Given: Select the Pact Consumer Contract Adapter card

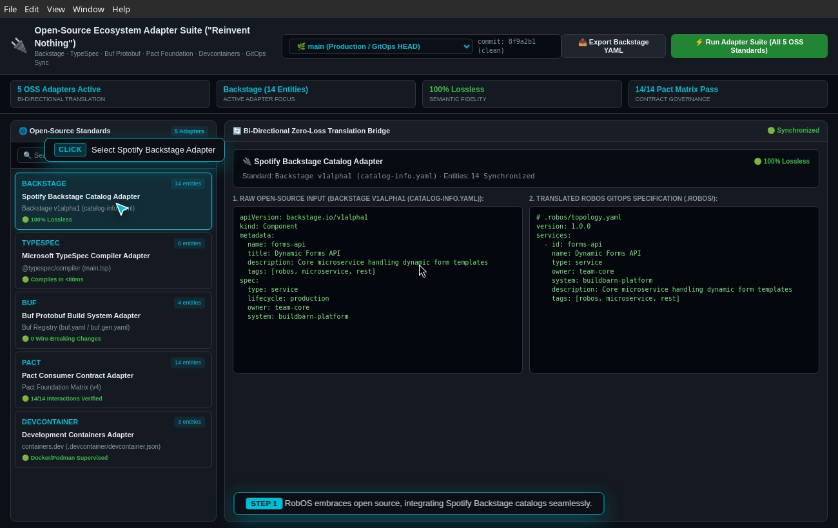Looking at the screenshot, I should tap(113, 380).
